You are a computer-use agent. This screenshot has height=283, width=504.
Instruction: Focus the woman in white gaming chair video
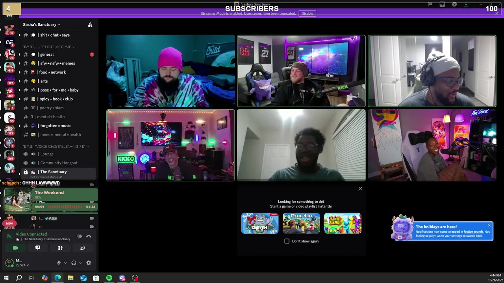pyautogui.click(x=432, y=145)
